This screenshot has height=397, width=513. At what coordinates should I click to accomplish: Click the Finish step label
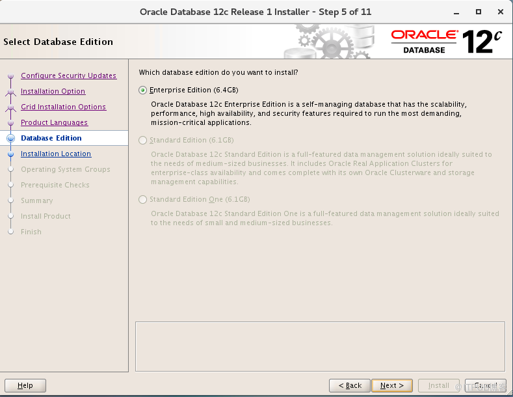point(31,232)
